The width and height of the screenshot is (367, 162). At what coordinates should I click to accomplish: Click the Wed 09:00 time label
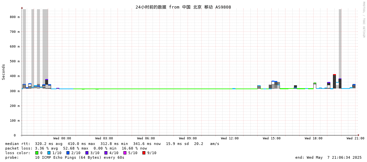click(188, 138)
